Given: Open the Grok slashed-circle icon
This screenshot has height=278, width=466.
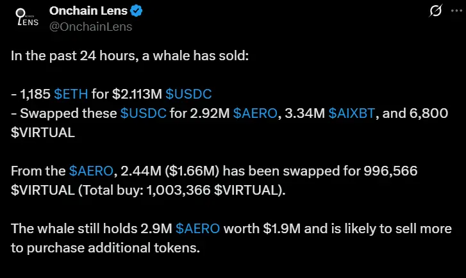Looking at the screenshot, I should click(x=436, y=11).
